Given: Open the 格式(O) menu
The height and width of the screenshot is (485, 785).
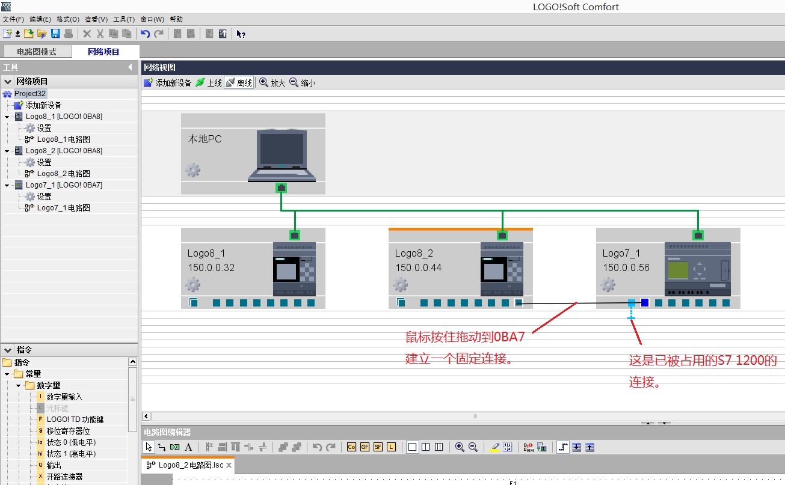Looking at the screenshot, I should pyautogui.click(x=68, y=19).
